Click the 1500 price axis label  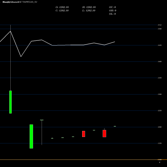[x=160, y=29]
